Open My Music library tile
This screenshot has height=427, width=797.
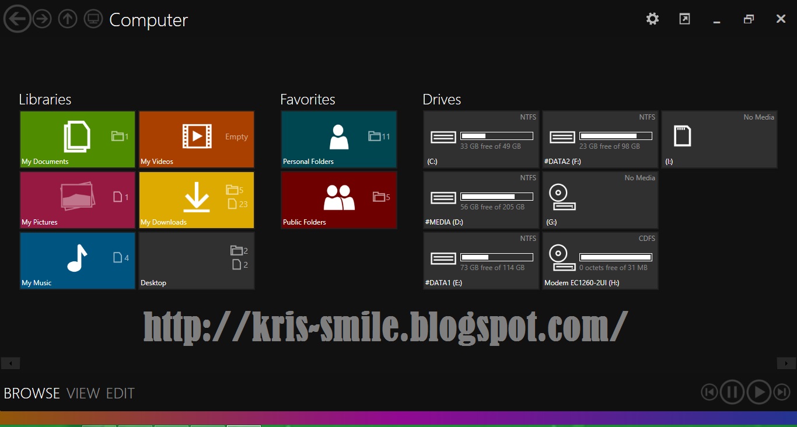78,261
